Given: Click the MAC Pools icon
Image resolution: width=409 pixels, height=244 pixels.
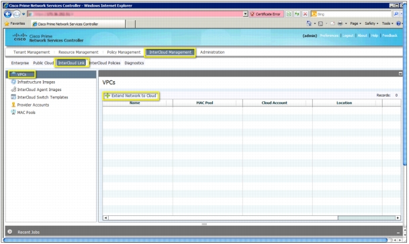Looking at the screenshot, I should pyautogui.click(x=13, y=112).
